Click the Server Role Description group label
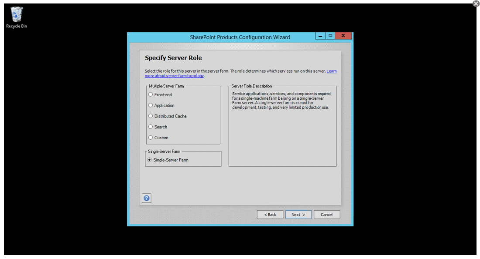The height and width of the screenshot is (259, 480). (252, 86)
